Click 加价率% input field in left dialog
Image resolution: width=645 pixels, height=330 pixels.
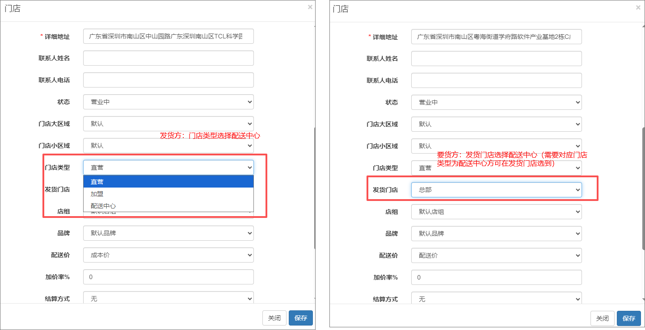click(168, 277)
